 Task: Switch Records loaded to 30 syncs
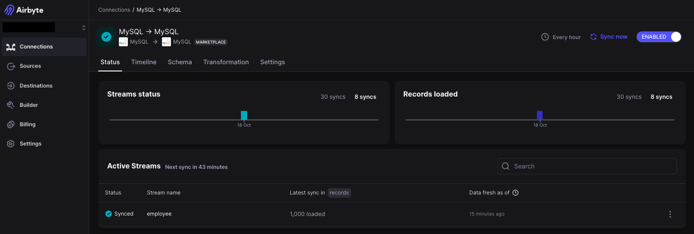click(x=629, y=97)
